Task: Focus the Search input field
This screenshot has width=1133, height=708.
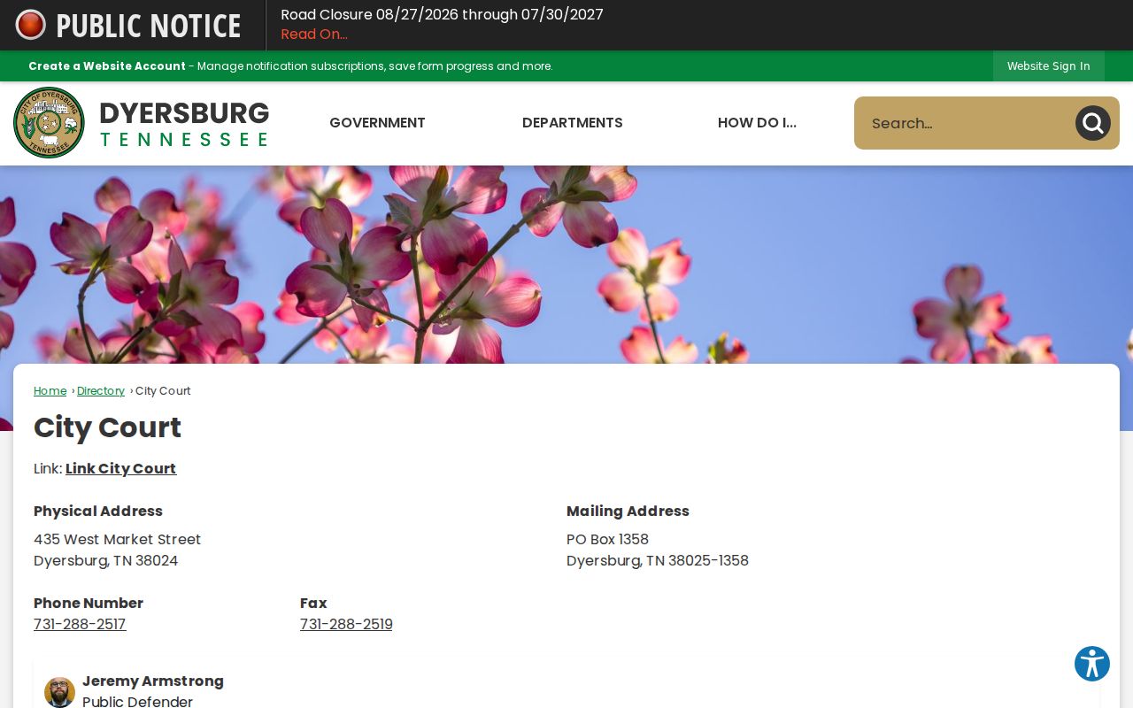Action: [x=965, y=123]
